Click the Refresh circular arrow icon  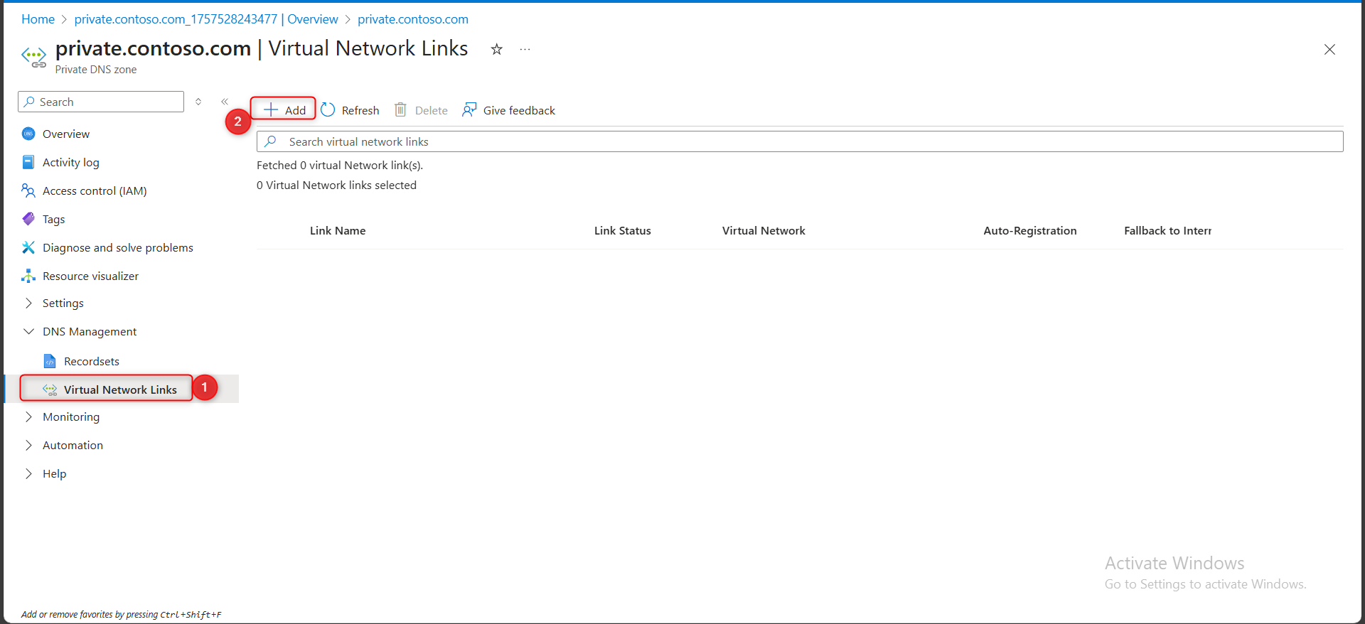tap(328, 109)
